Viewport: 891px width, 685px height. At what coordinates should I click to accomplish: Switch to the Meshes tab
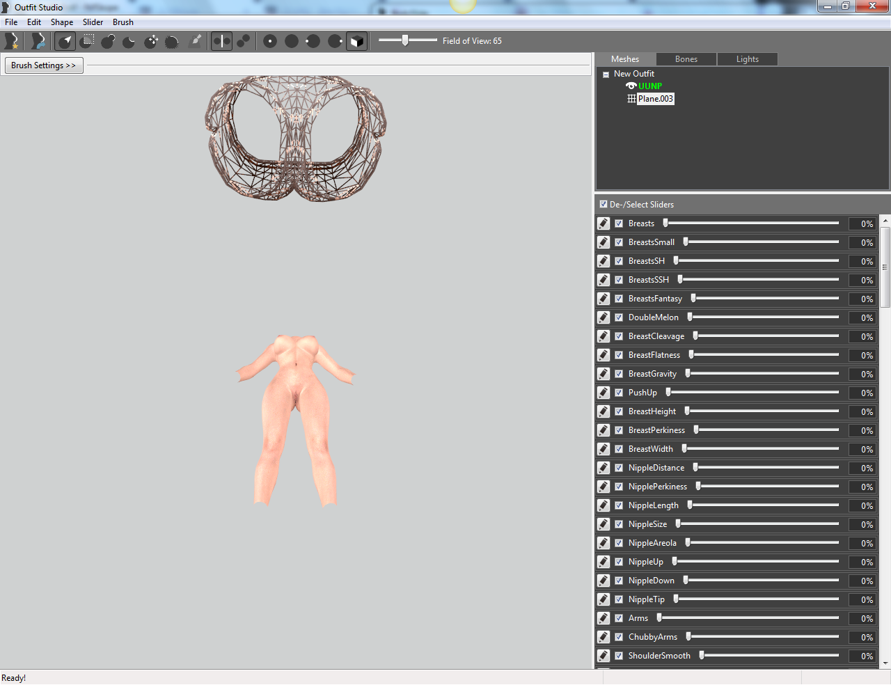pyautogui.click(x=625, y=59)
